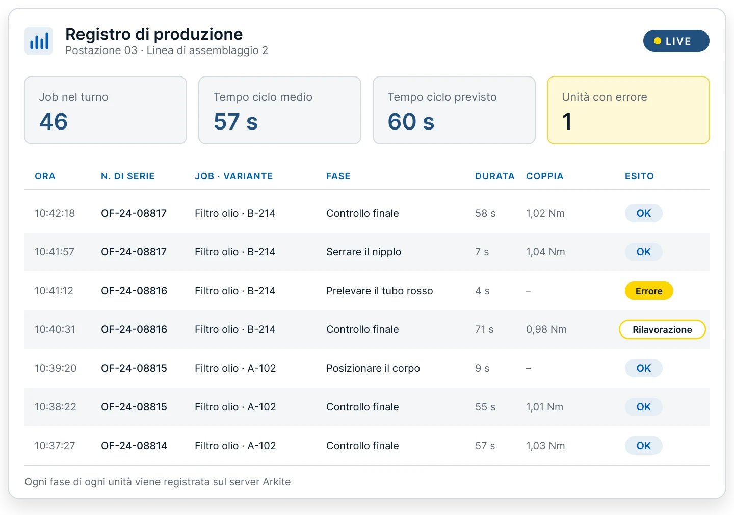Click the OK badge in the 10:38:22 row
Image resolution: width=734 pixels, height=515 pixels.
click(644, 407)
